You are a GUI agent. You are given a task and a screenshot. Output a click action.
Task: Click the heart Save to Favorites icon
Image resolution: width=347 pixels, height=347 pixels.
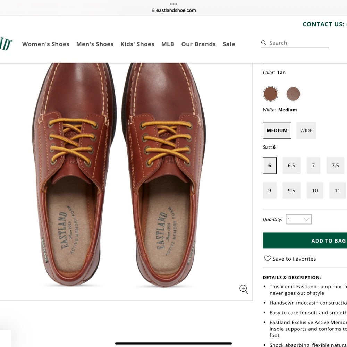tap(268, 259)
